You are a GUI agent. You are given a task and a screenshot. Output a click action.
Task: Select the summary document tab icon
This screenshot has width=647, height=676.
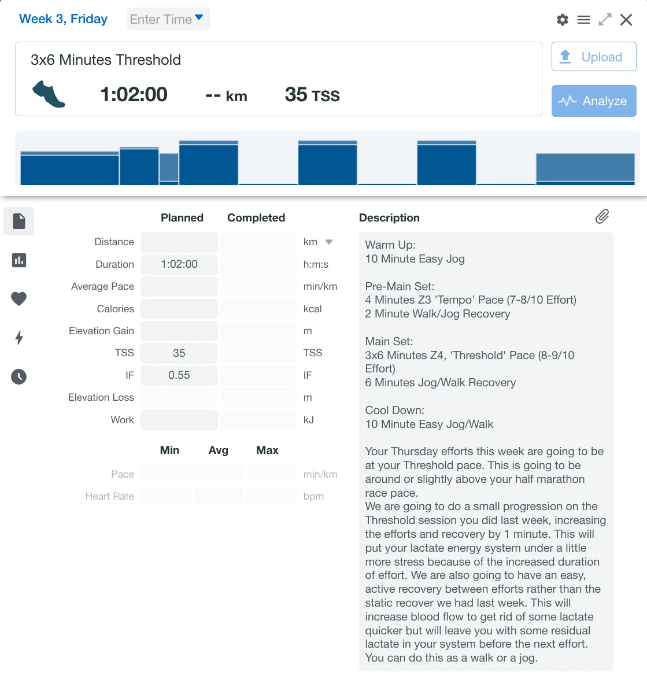pos(19,221)
